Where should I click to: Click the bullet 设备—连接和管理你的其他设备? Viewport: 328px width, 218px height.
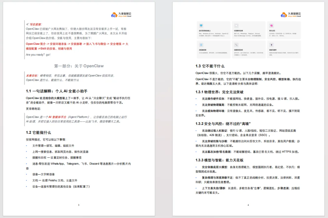(x=61, y=187)
